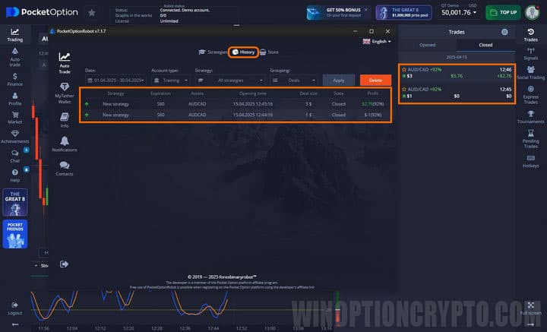Toggle Full screen mode
This screenshot has width=547, height=332.
tap(530, 308)
